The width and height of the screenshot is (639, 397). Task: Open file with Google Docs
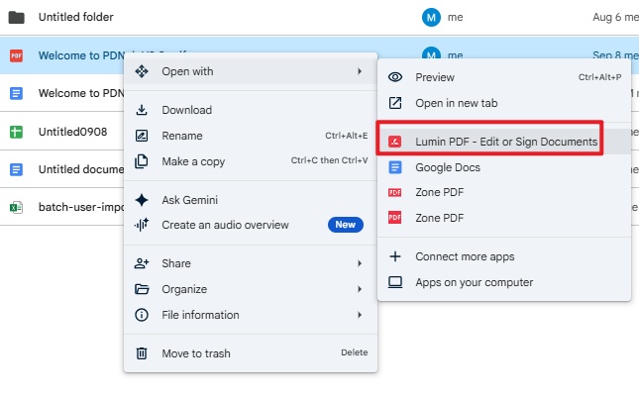pos(504,167)
